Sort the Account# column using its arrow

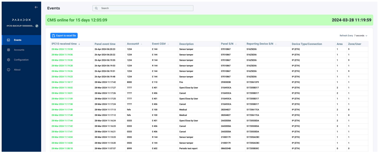[141, 44]
